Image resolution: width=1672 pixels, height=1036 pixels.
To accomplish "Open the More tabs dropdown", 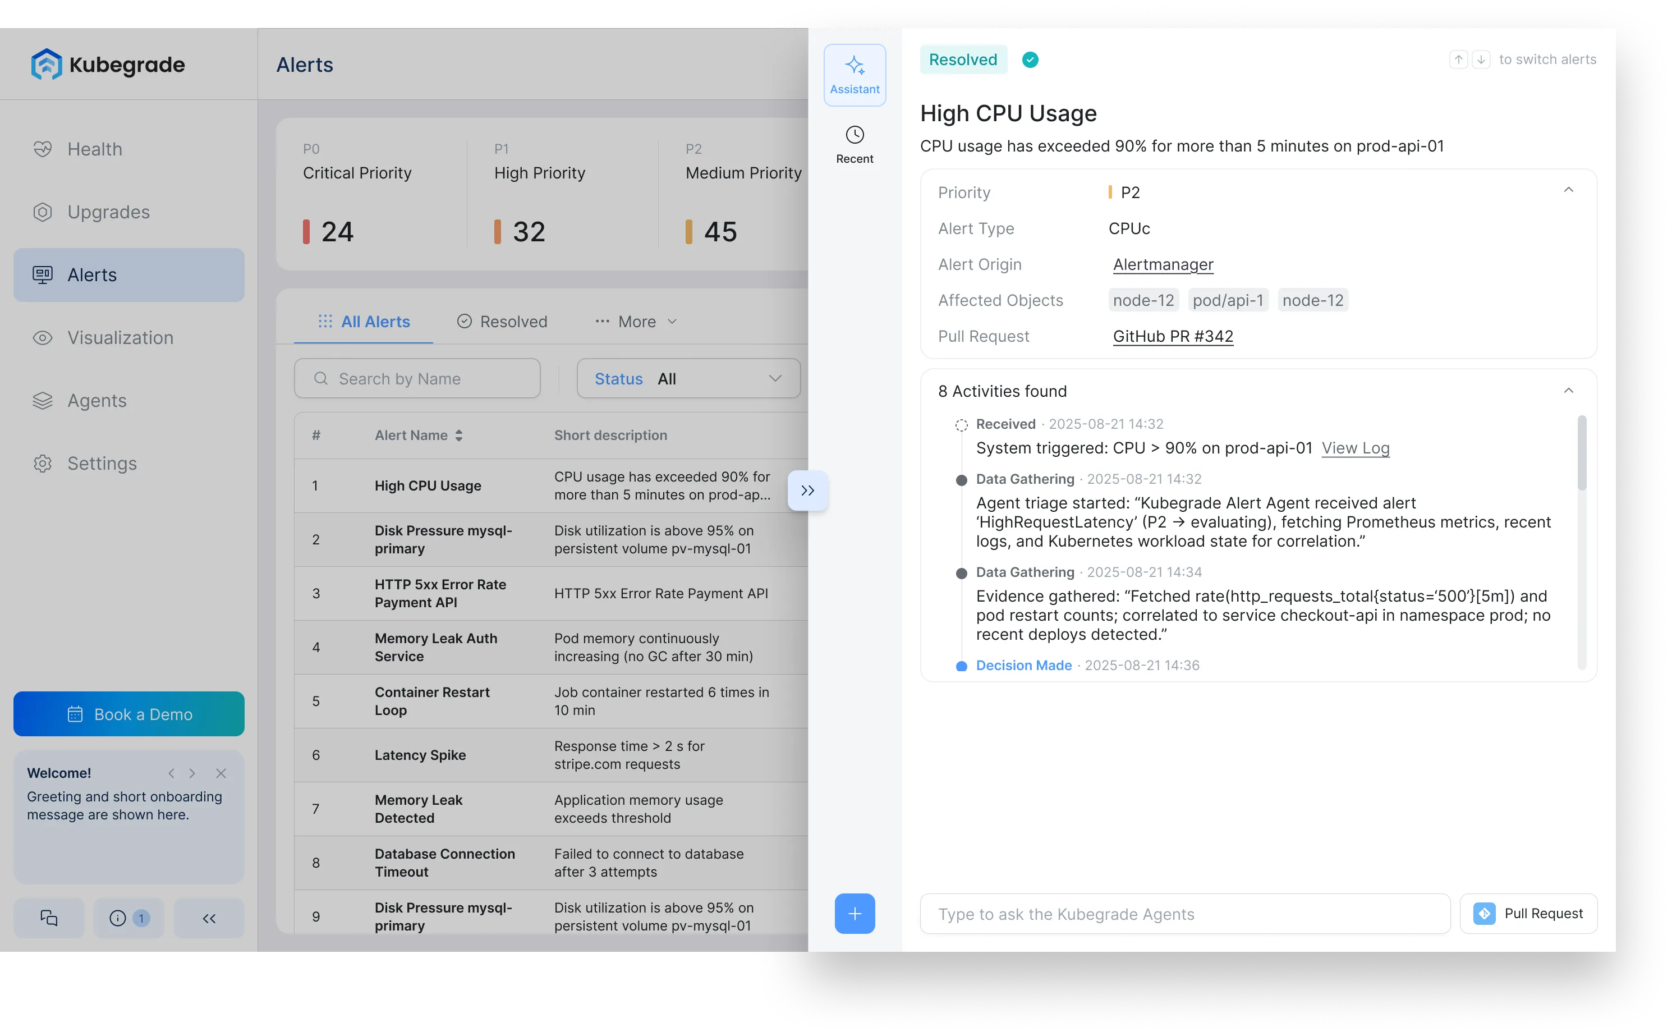I will click(636, 322).
